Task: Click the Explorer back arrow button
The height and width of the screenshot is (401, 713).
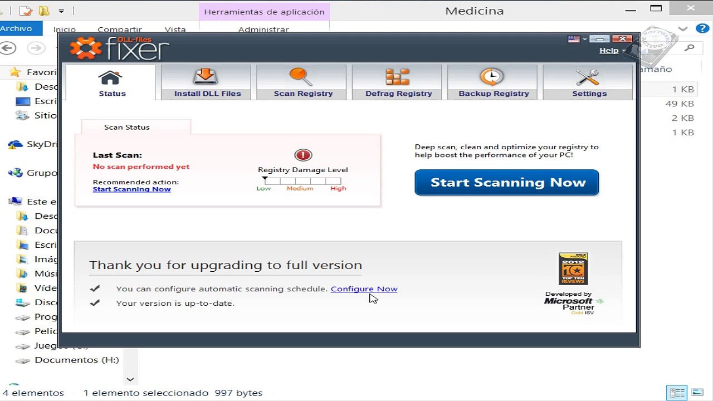Action: 8,48
